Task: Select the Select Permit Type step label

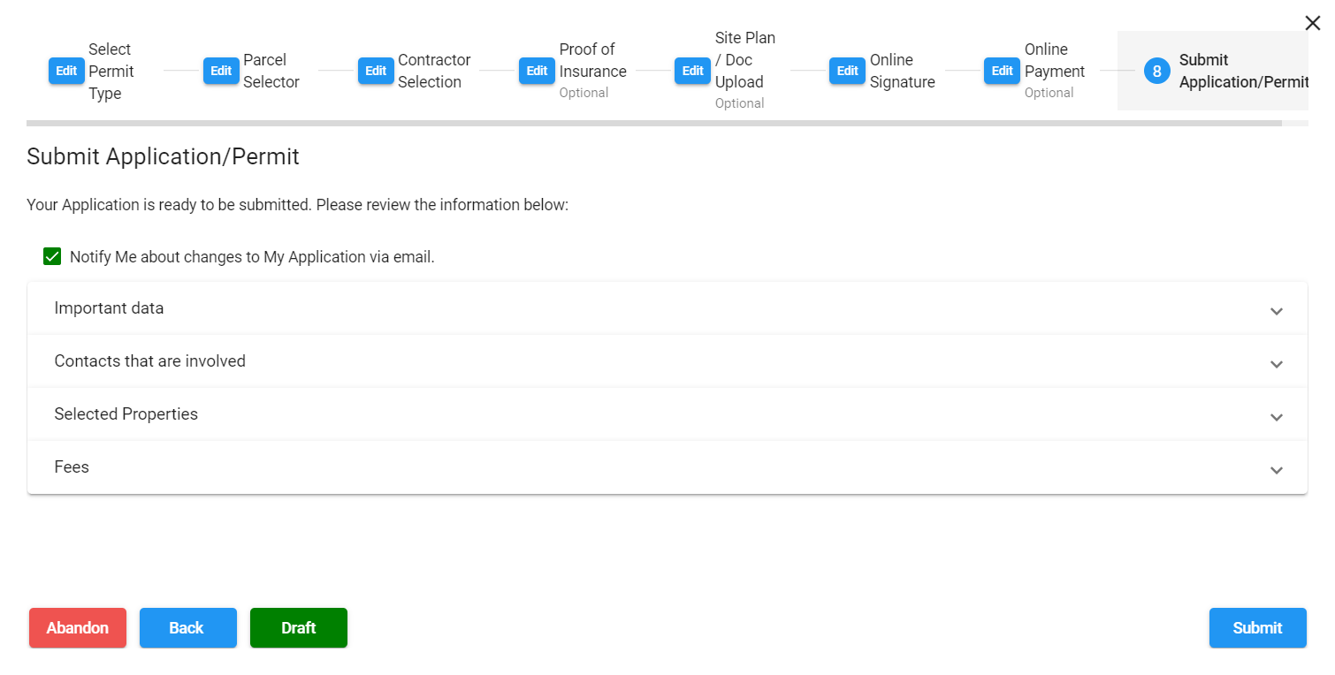Action: (111, 72)
